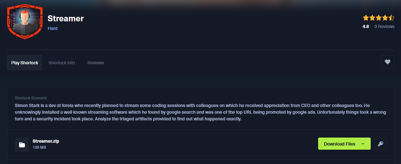Click the 109 MB file size text
The image size is (401, 164).
[x=40, y=147]
